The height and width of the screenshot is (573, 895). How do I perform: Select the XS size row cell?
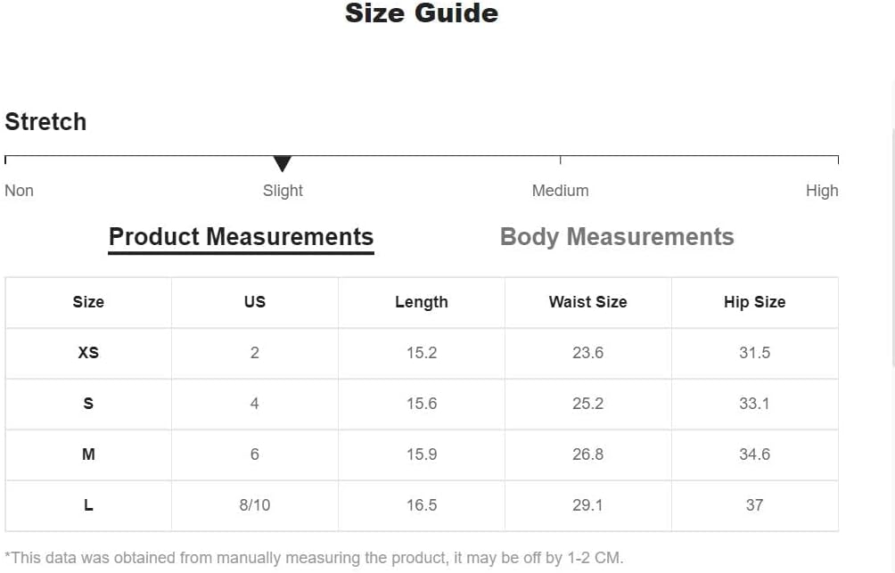(x=88, y=353)
